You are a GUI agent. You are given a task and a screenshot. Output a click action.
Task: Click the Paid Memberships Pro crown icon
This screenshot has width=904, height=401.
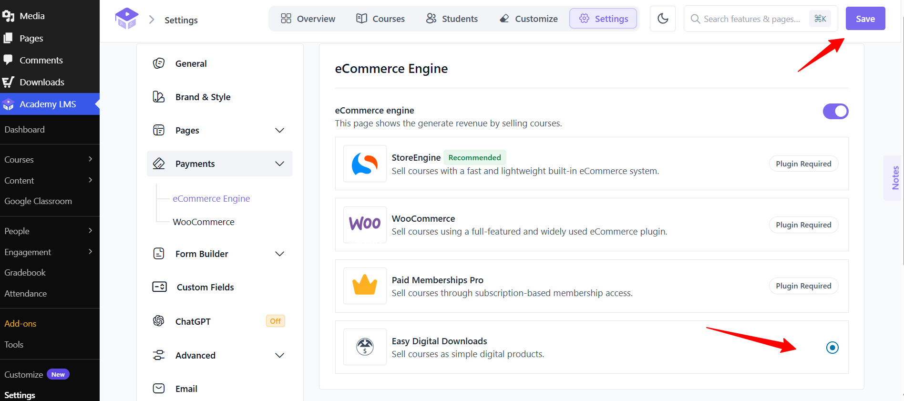pos(365,286)
